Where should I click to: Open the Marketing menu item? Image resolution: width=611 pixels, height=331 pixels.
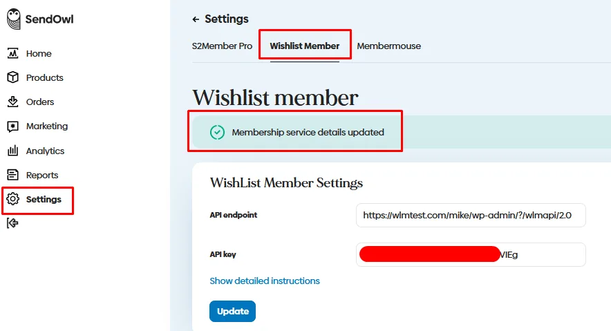point(47,126)
